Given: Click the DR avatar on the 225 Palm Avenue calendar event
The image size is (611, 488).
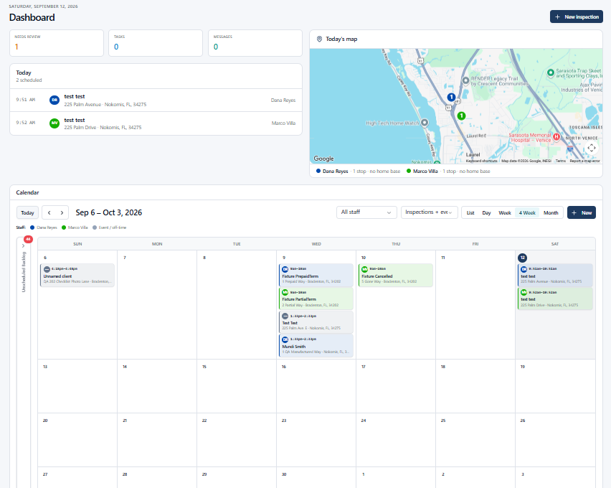Looking at the screenshot, I should [524, 269].
